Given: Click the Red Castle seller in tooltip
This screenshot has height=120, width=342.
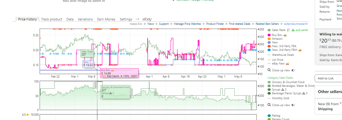Looking at the screenshot, I should (x=113, y=76).
